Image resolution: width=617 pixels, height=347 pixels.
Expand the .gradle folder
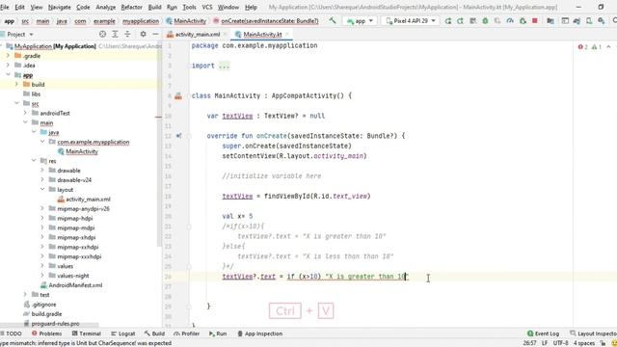(x=8, y=56)
